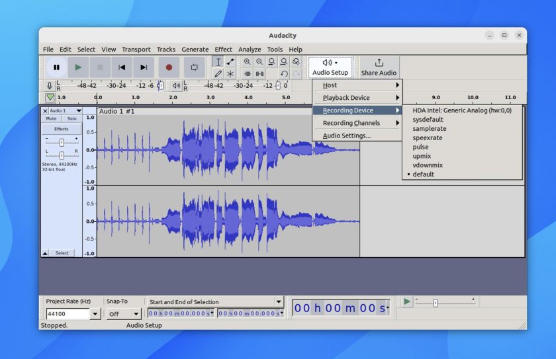Solo the Audio 1 track

tap(72, 118)
